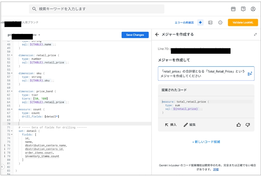
Task: Open the user account profile icon
Action: (253, 9)
